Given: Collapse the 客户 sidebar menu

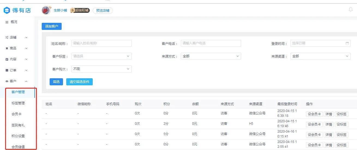Looking at the screenshot, I should point(17,81).
